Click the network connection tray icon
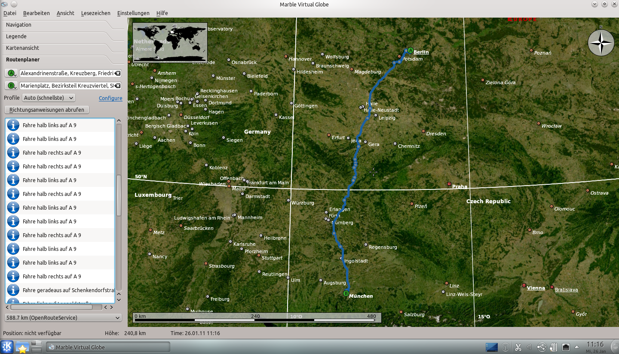 [566, 347]
